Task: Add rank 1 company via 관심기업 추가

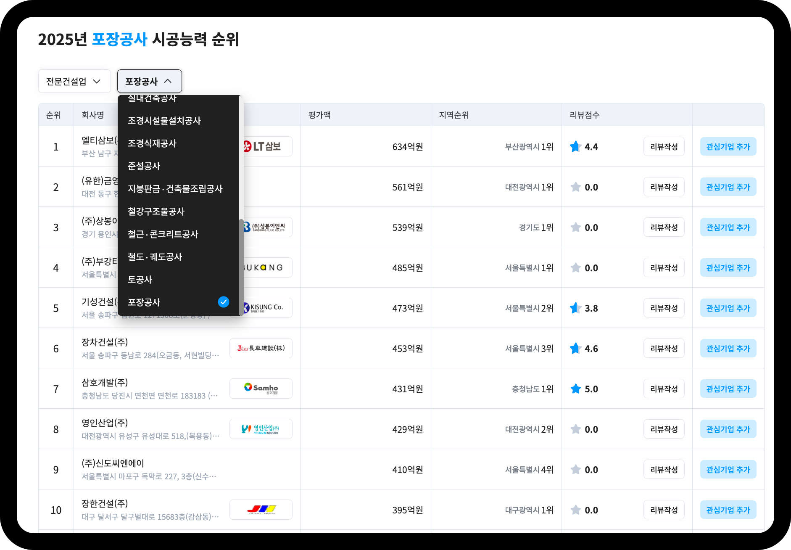Action: pos(728,146)
